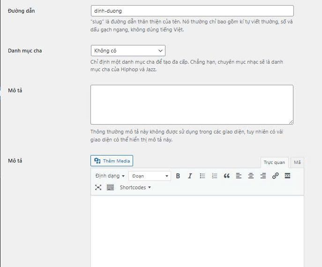Click the Thêm Media button

[112, 161]
